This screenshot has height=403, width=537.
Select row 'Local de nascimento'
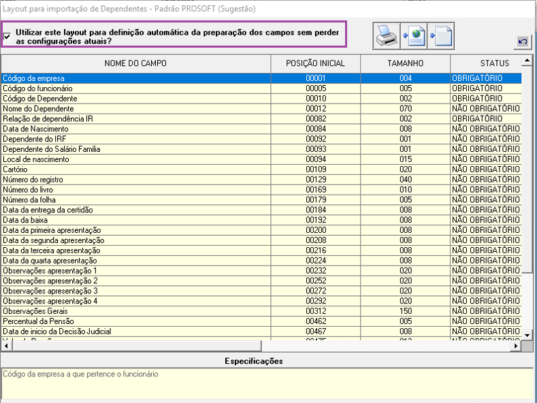261,159
